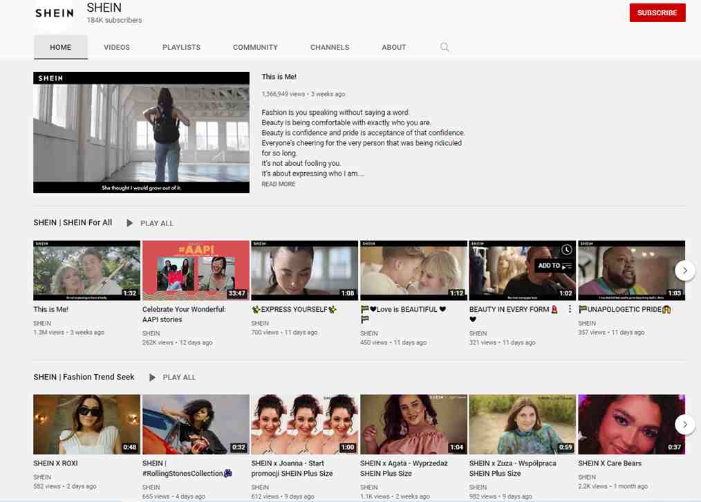Click SHEIN channel name under Care Bears video
Image resolution: width=701 pixels, height=502 pixels.
click(586, 477)
